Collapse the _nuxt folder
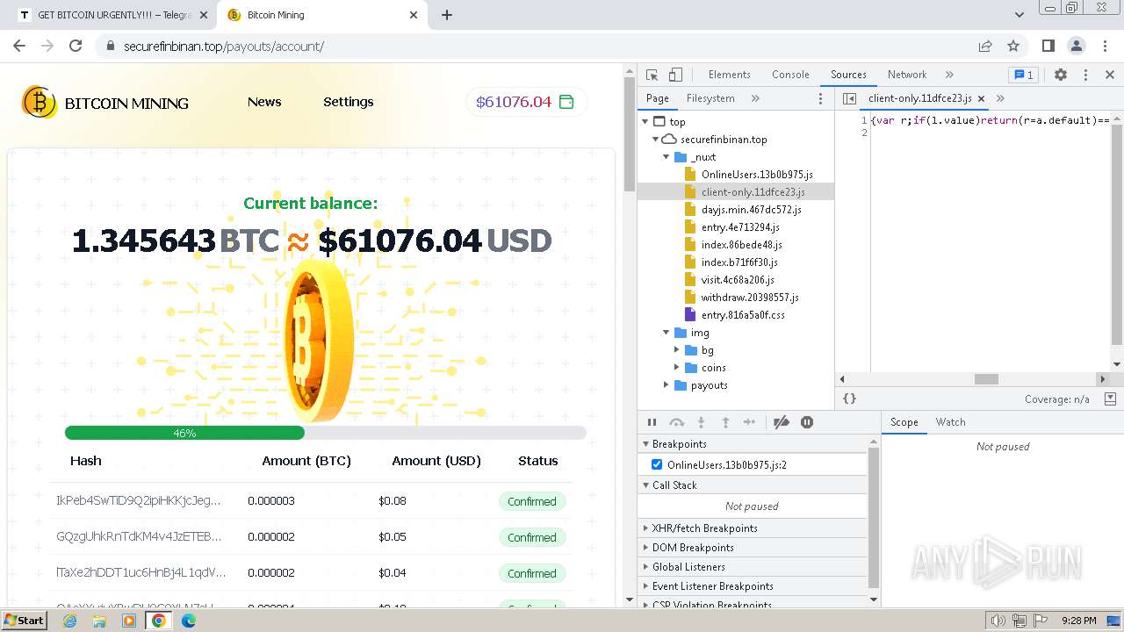The height and width of the screenshot is (632, 1124). (x=666, y=157)
